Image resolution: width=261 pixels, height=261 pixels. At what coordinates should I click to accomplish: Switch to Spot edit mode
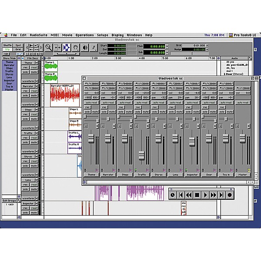click(18, 45)
